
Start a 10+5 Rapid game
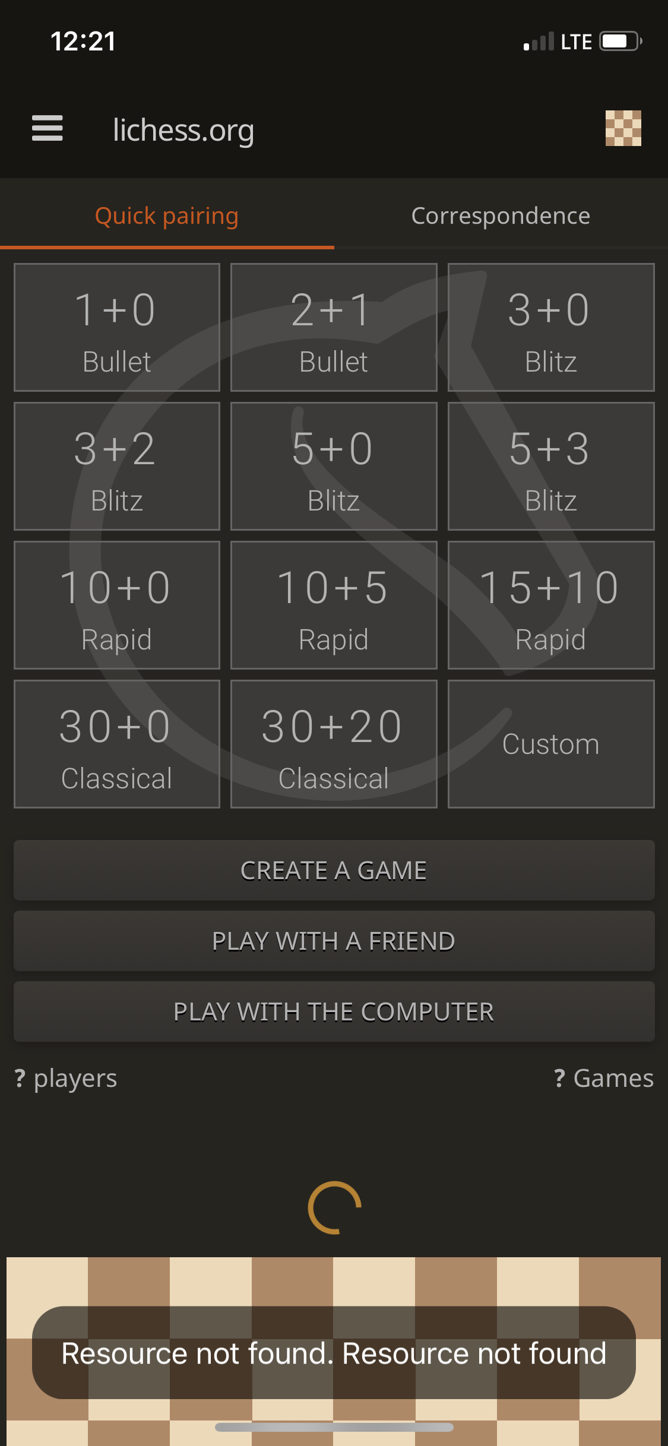pyautogui.click(x=334, y=604)
